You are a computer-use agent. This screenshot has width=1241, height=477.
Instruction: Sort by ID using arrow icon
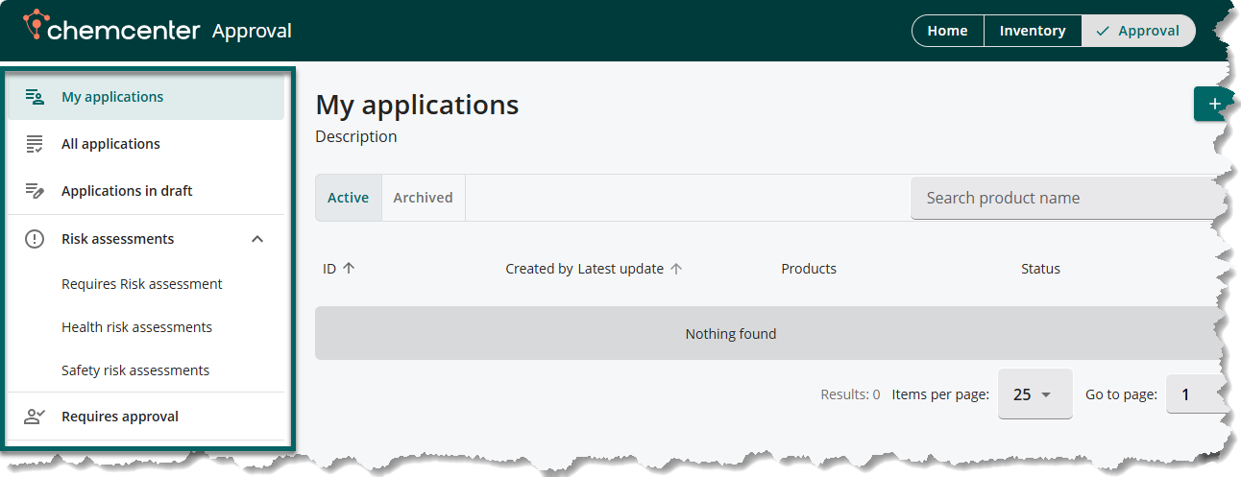coord(349,269)
